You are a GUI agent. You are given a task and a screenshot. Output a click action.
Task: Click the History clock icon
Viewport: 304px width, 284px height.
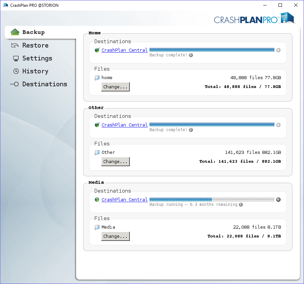point(16,71)
